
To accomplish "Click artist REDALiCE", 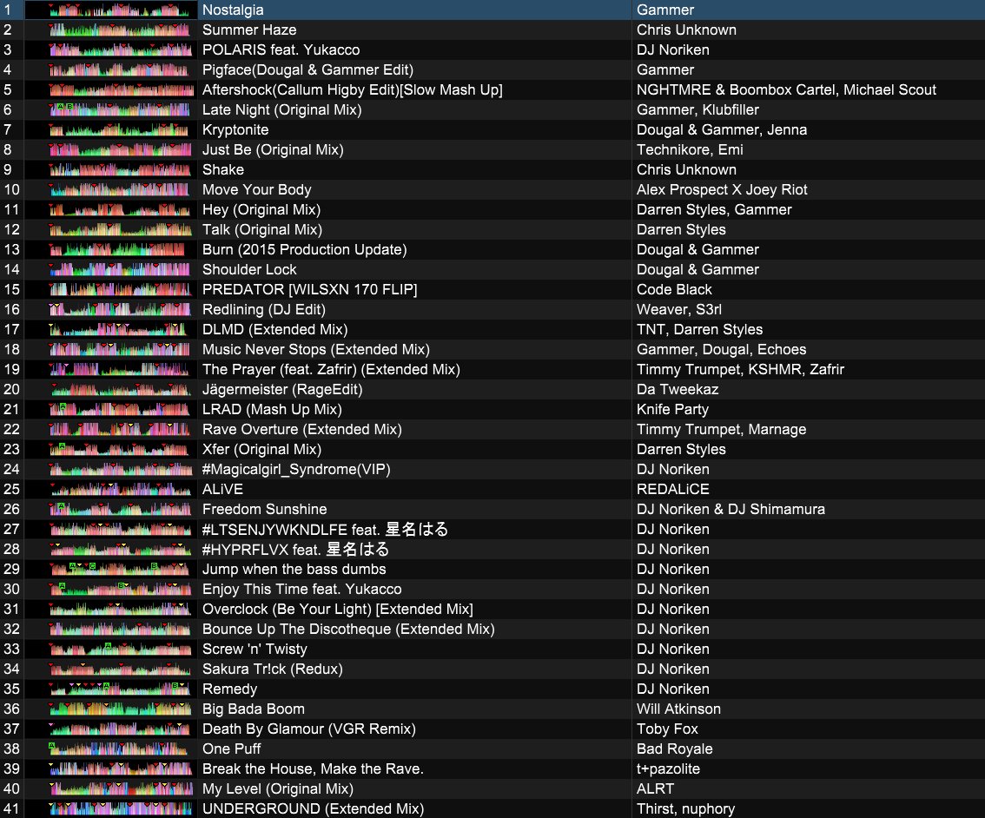I will 673,489.
